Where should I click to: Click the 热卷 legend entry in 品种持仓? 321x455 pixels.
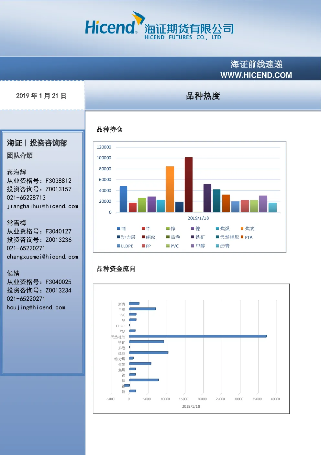coord(173,237)
